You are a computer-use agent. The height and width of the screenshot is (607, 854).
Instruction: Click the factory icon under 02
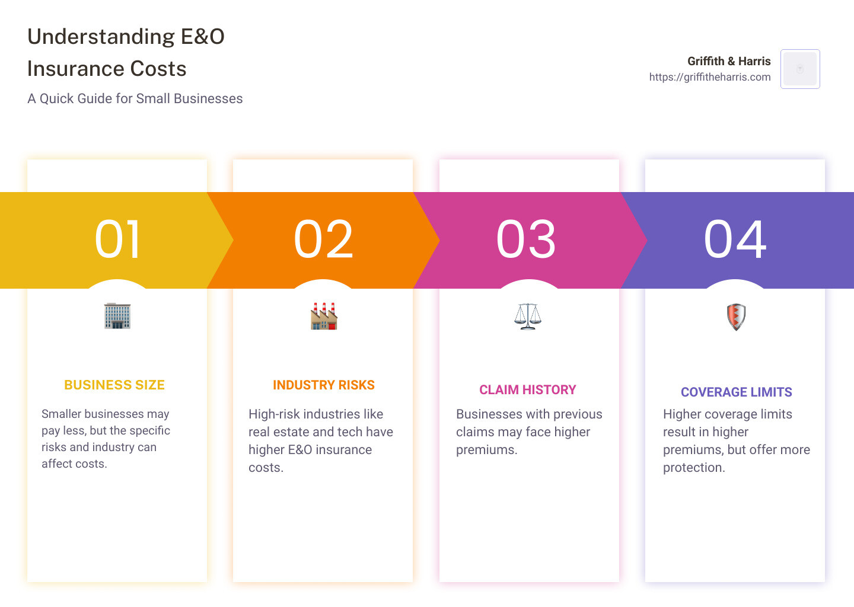tap(324, 316)
